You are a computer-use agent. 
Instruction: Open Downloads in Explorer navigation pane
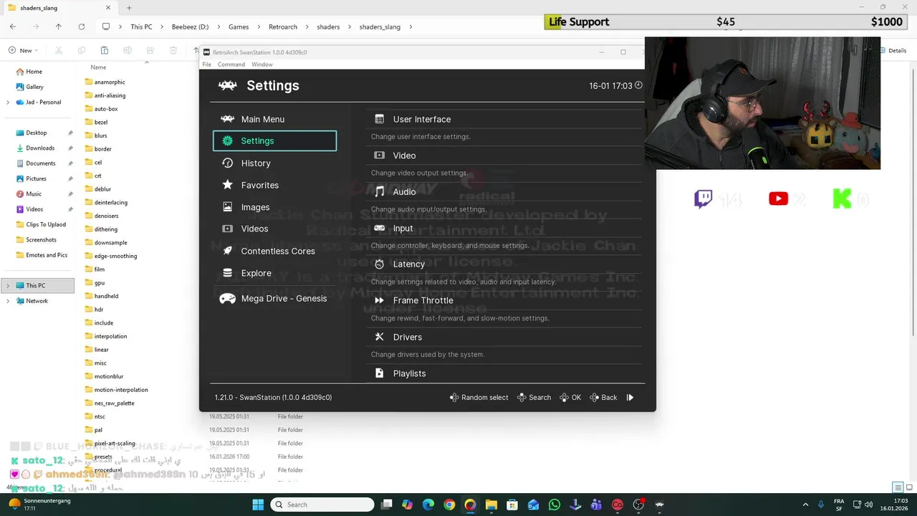(37, 148)
